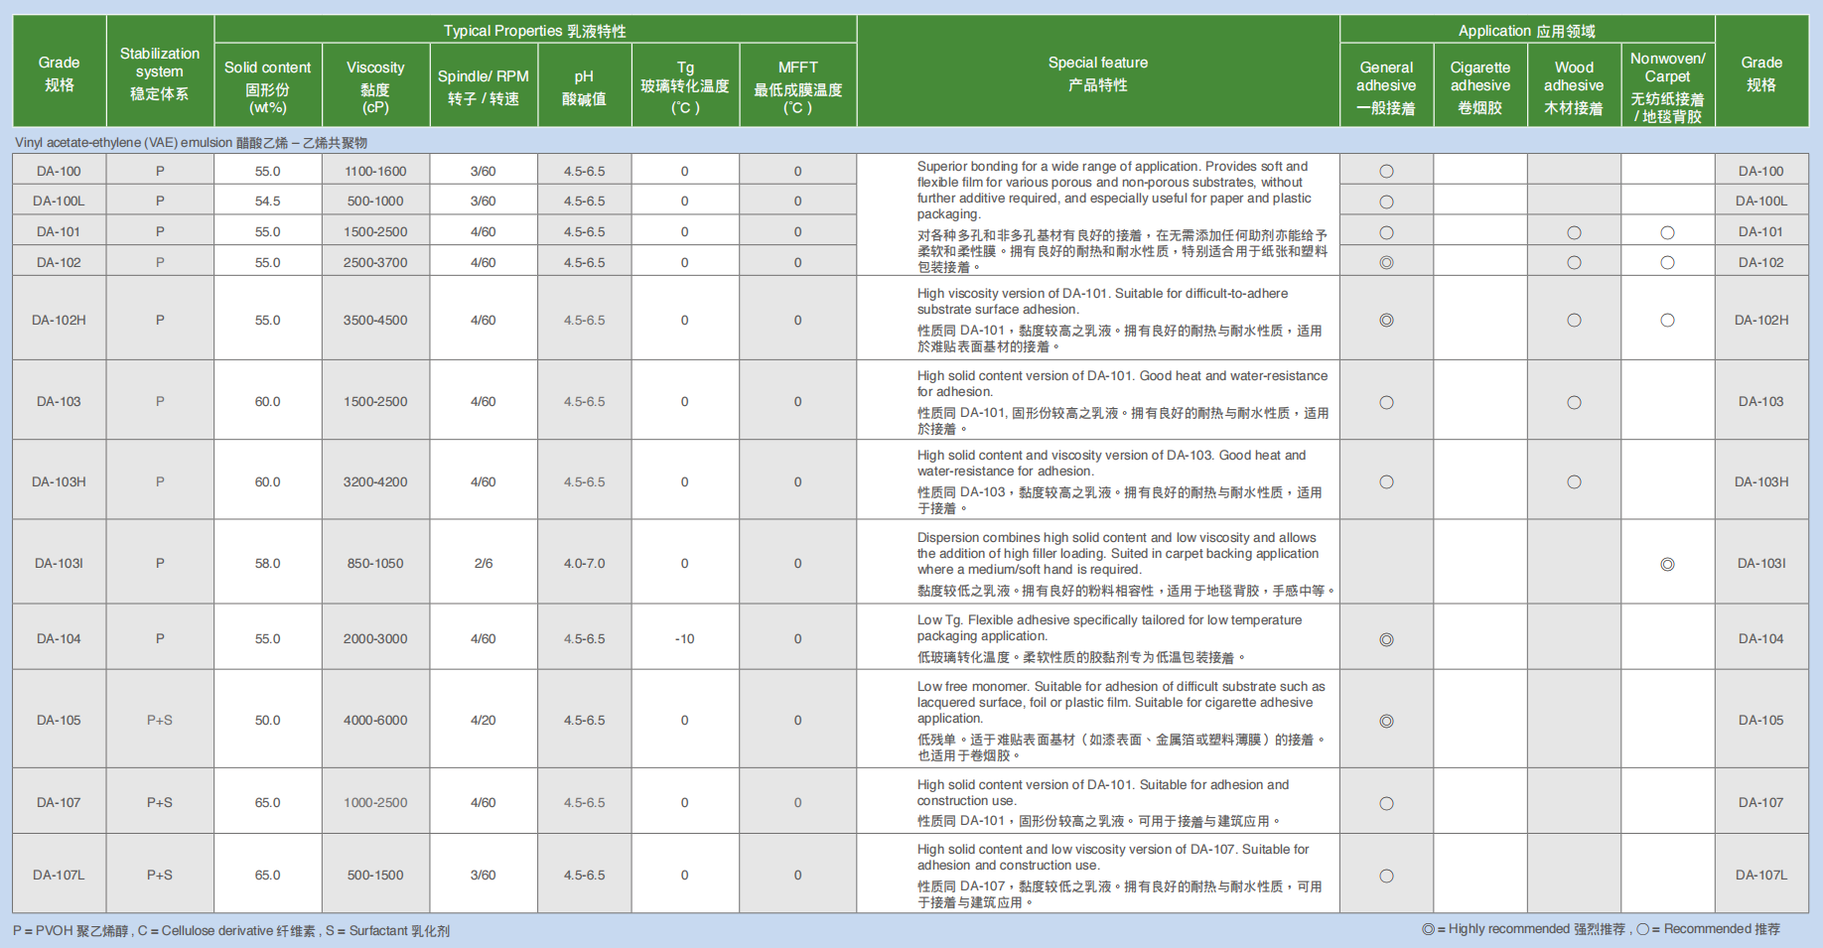
Task: Click the Tg value -10 for DA-104
Action: coord(684,638)
